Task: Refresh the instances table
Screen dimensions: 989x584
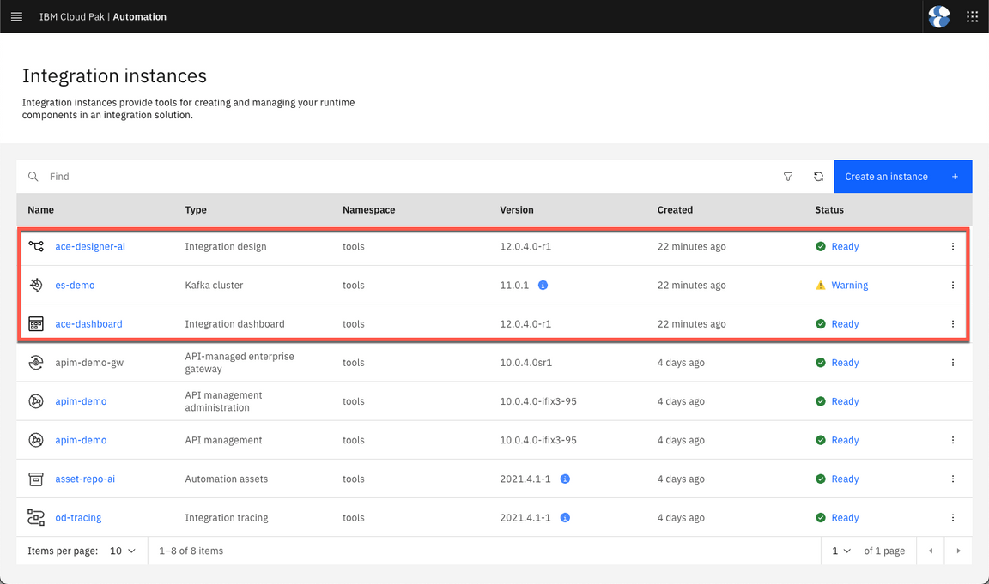Action: 818,177
